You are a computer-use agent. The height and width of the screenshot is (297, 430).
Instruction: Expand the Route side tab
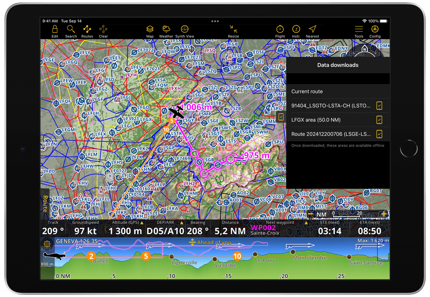[45, 204]
